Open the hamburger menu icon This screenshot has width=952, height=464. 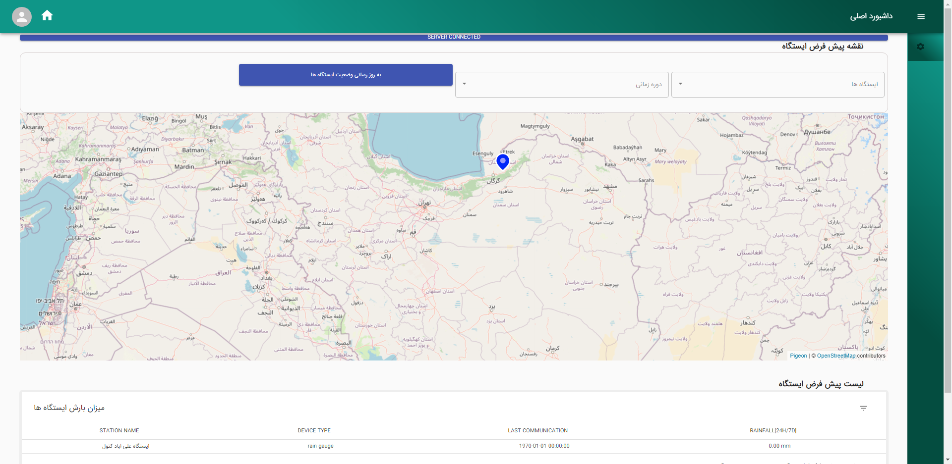(x=921, y=17)
